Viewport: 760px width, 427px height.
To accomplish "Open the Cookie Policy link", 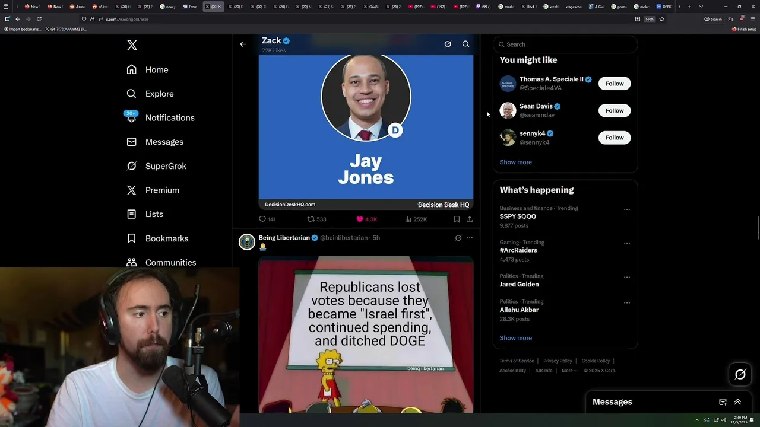I will pyautogui.click(x=596, y=361).
